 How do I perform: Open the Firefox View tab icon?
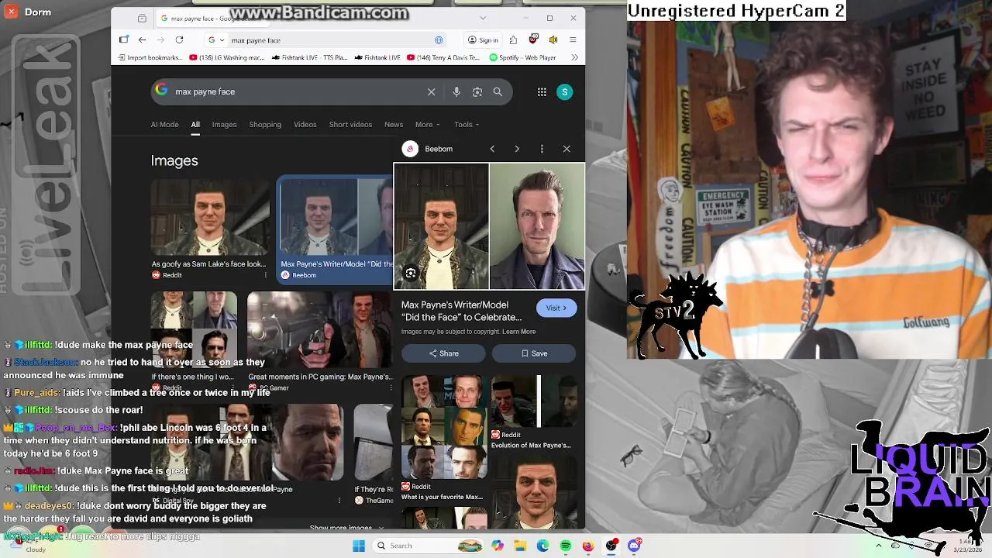click(142, 18)
